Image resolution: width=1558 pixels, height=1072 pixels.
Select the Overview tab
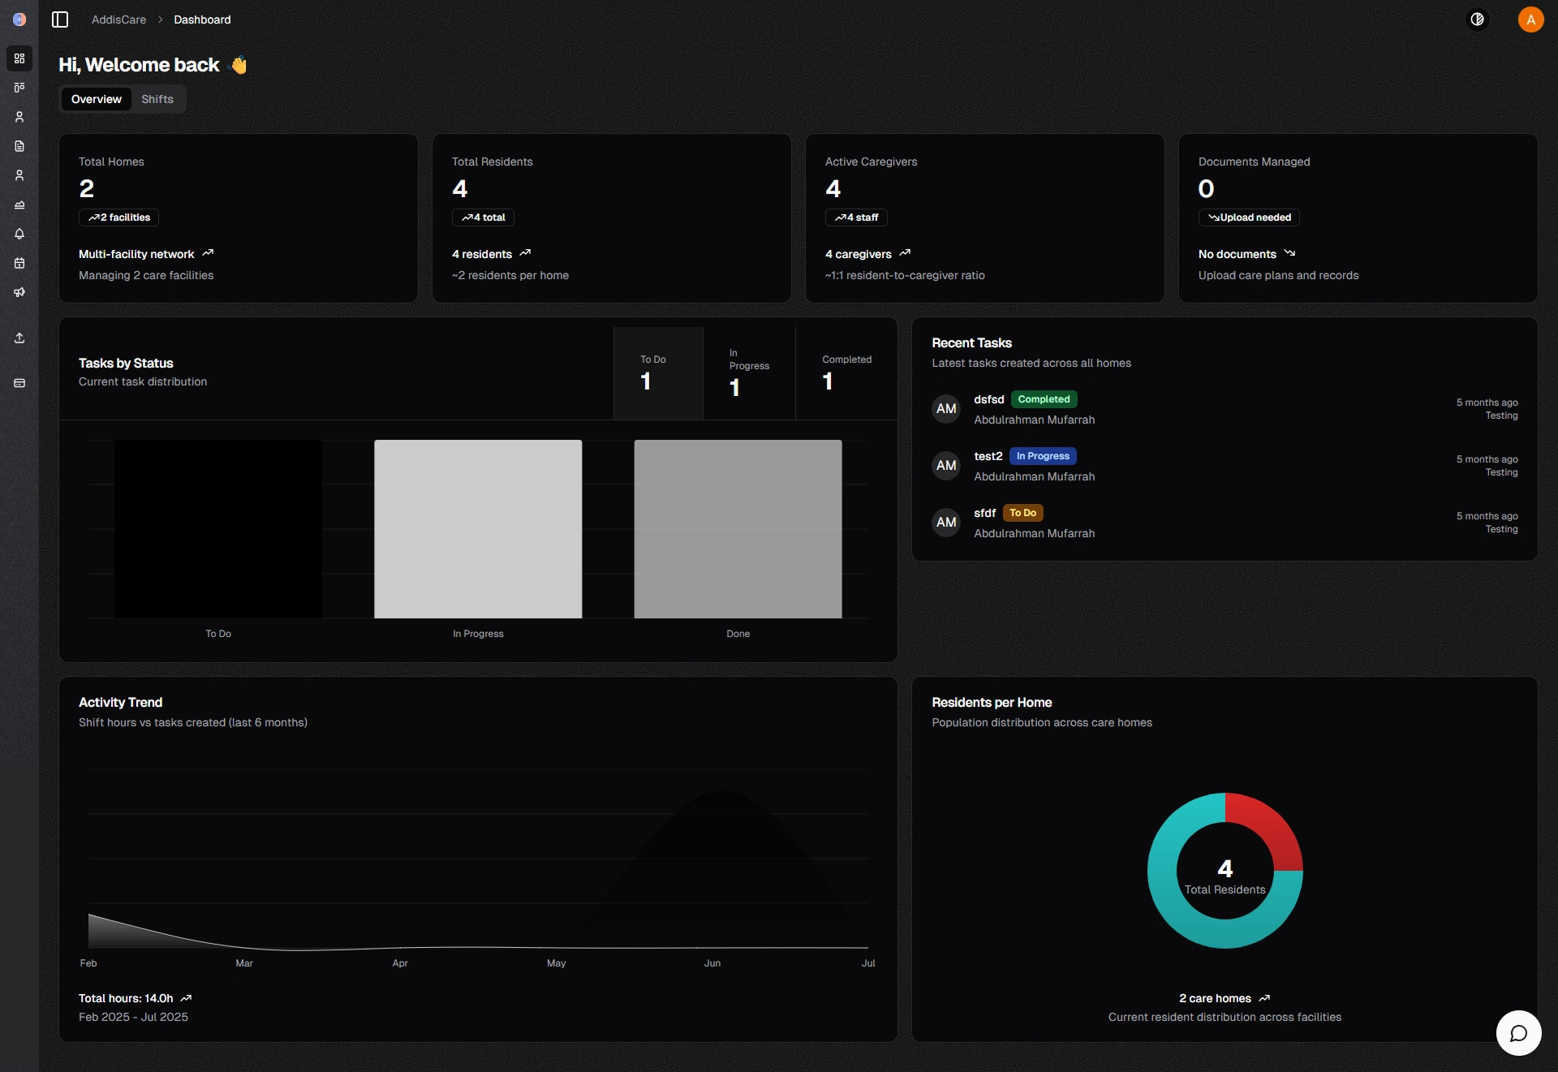(x=97, y=99)
